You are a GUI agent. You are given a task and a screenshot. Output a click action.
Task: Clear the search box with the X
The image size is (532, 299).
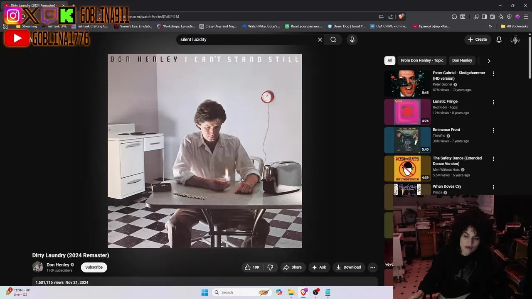pos(320,39)
